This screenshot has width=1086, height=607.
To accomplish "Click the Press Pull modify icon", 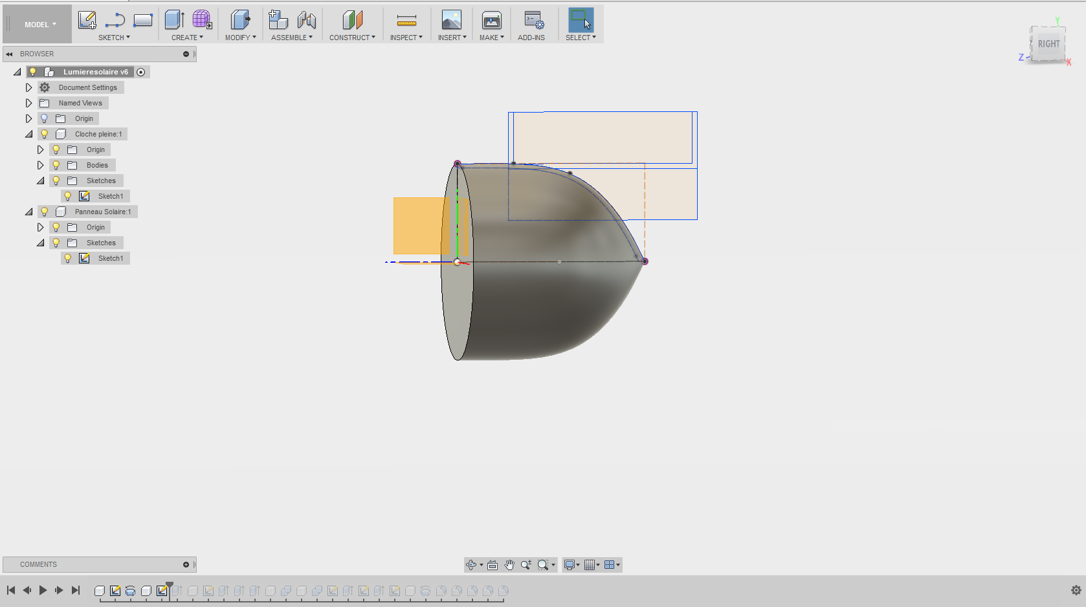I will click(x=240, y=20).
